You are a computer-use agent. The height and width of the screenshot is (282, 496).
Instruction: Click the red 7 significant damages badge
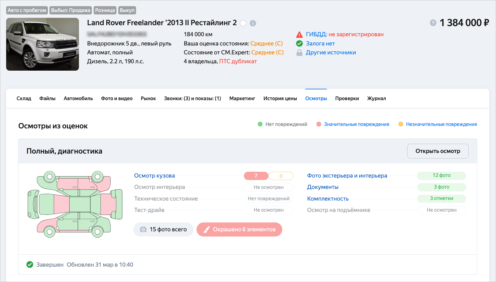(256, 176)
